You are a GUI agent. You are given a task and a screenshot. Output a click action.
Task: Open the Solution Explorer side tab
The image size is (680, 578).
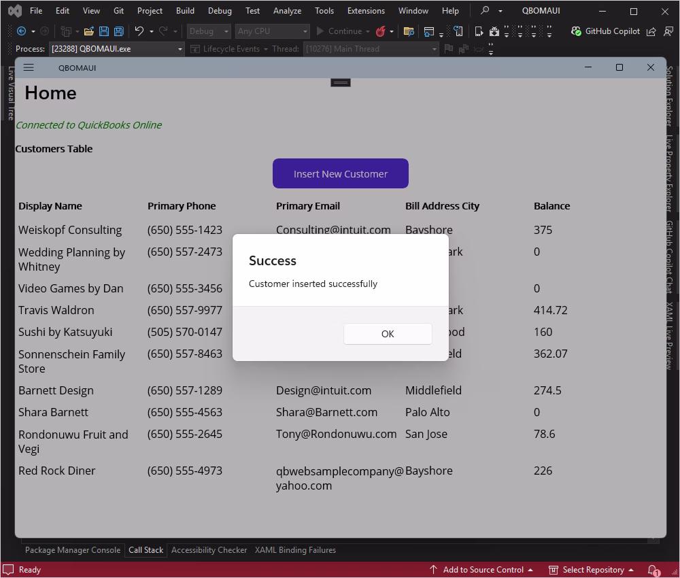pos(669,96)
